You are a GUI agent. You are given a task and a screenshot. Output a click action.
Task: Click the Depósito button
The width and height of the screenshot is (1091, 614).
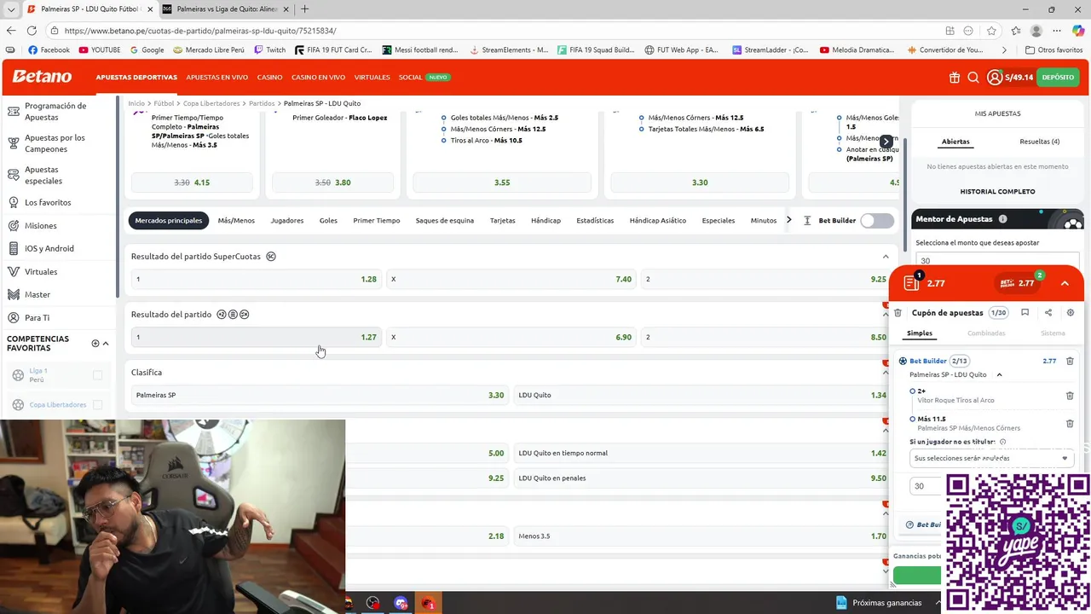click(1058, 78)
